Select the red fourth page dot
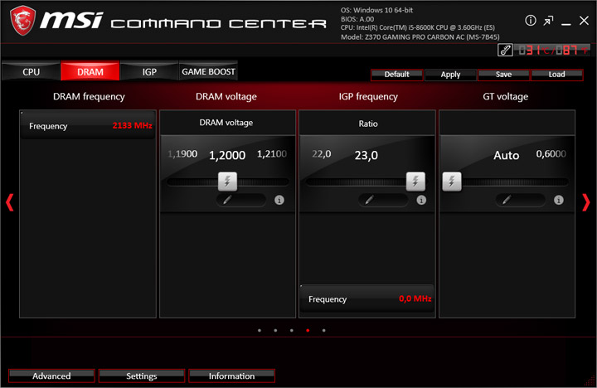Screen dimensions: 597x388 (x=308, y=331)
